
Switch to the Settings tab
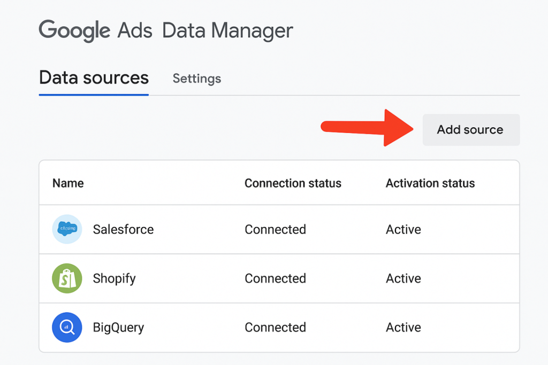point(197,79)
